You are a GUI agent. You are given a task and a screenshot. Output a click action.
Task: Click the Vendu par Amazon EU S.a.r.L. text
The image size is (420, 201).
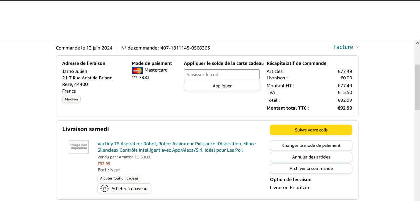(x=125, y=157)
